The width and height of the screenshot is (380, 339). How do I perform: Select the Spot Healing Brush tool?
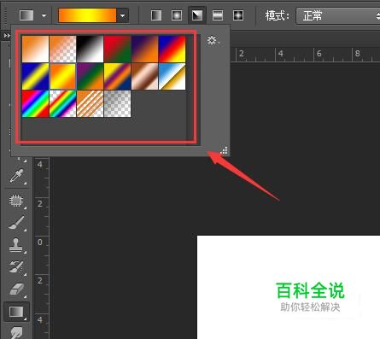[16, 201]
